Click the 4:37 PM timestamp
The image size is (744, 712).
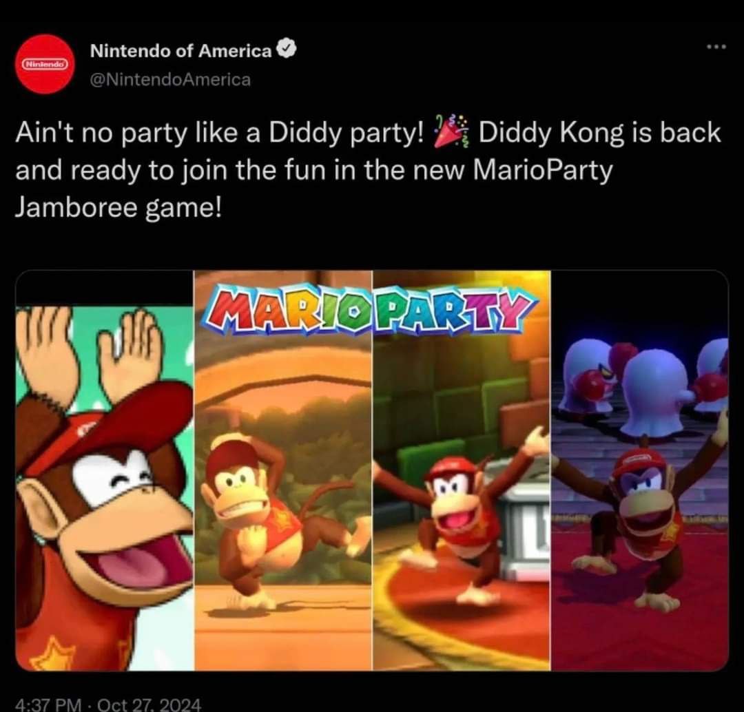[x=48, y=704]
